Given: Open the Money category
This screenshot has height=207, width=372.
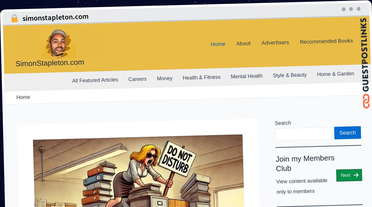Looking at the screenshot, I should click(x=165, y=78).
